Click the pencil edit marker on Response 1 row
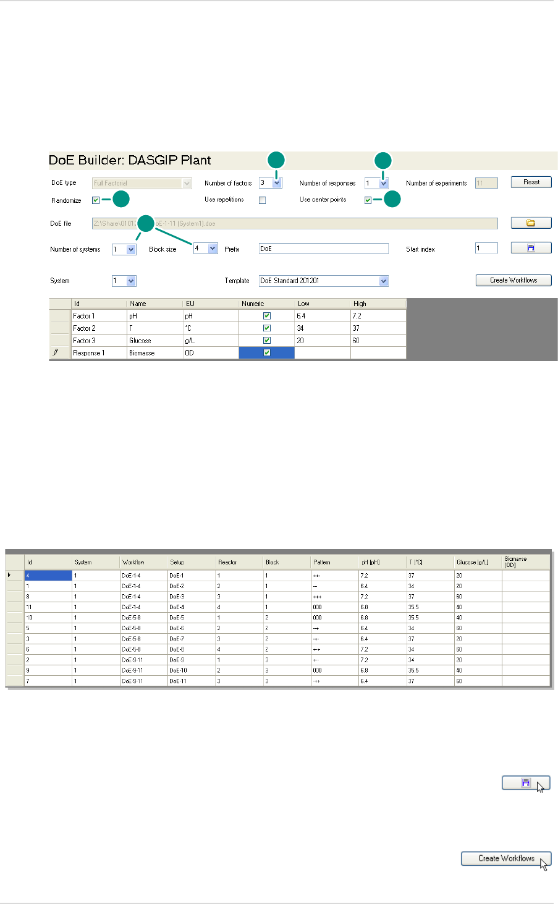Image resolution: width=558 pixels, height=904 pixels. (56, 352)
